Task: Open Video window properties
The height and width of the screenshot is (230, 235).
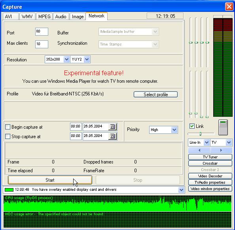Action: click(x=210, y=188)
